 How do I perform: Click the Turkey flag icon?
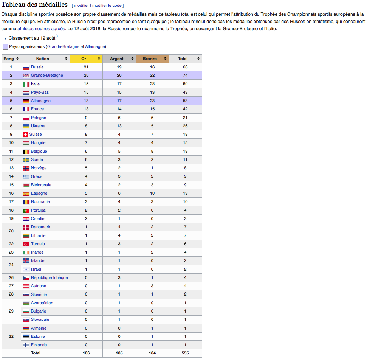(x=26, y=244)
